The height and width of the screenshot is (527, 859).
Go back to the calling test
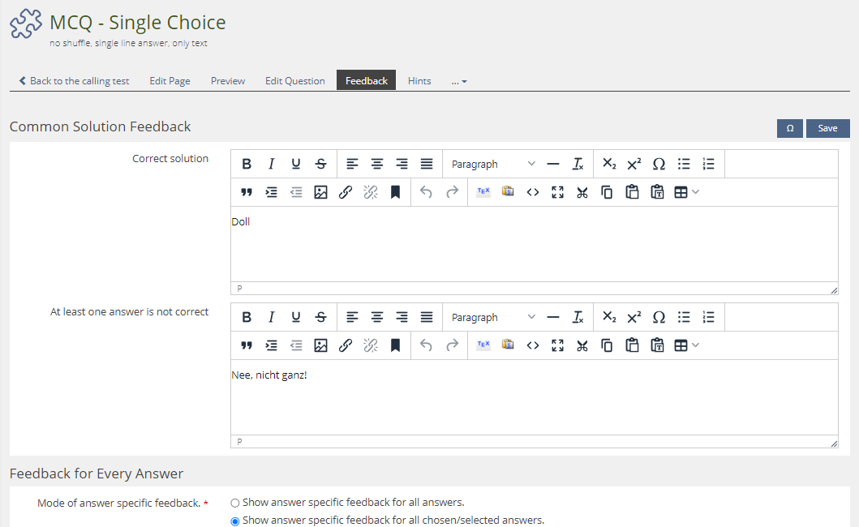coord(74,81)
